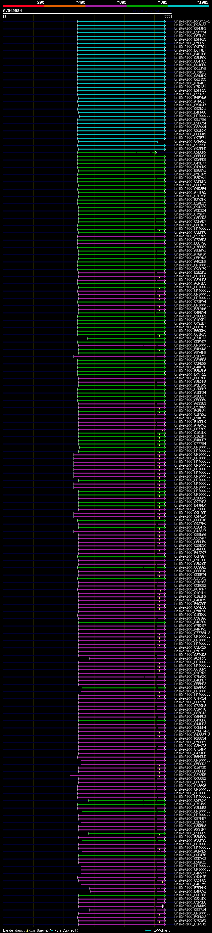This screenshot has width=212, height=933.
Task: Select the AV542034 query name label
Action: pos(12,11)
